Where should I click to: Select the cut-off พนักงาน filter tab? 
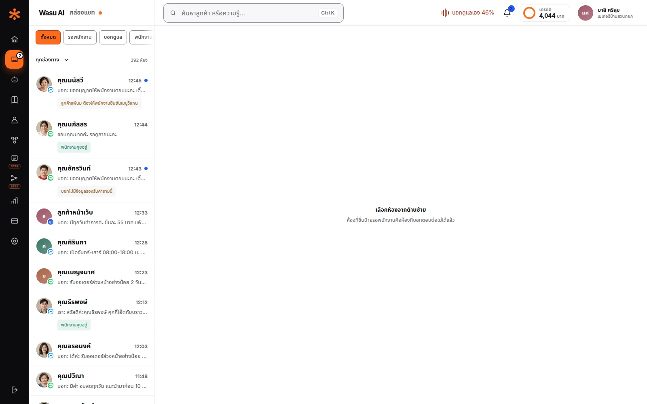point(142,37)
